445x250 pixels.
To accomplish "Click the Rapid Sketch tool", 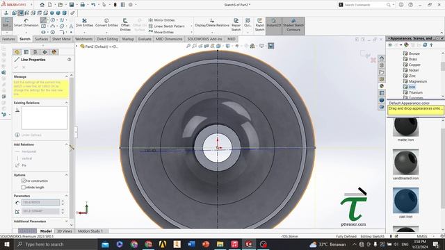I will 259,25.
